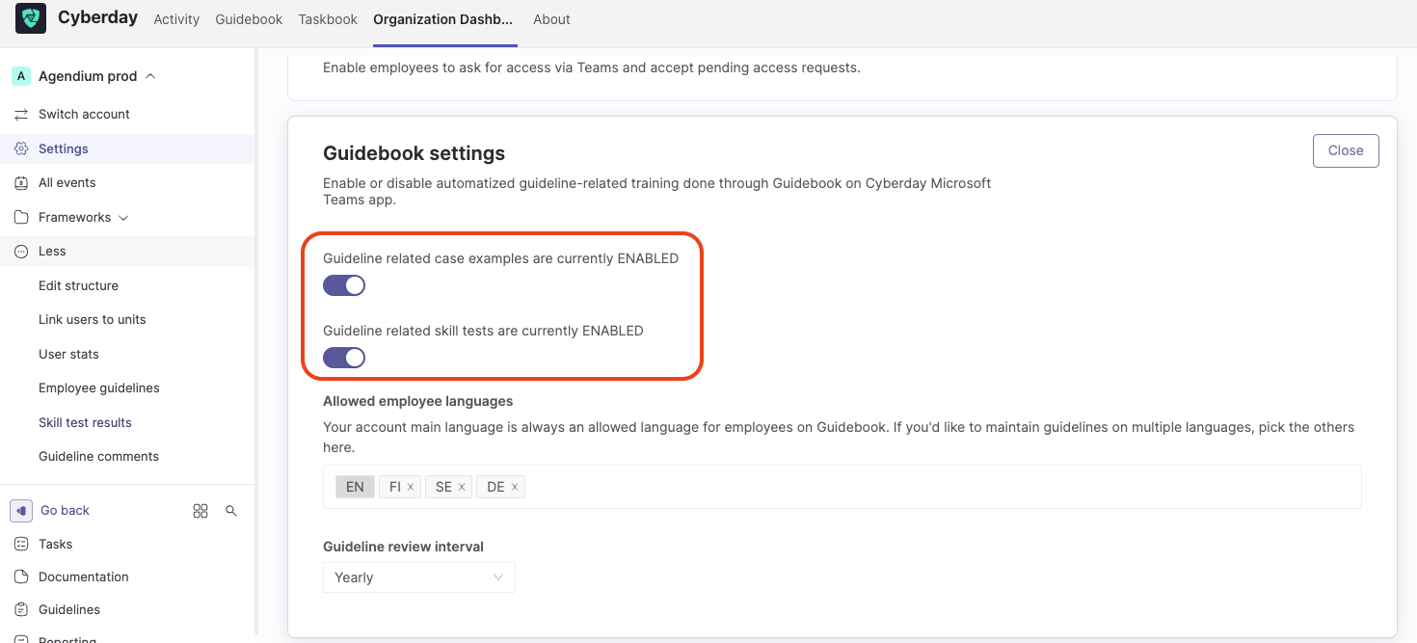Open Guideline comments page

coord(98,456)
